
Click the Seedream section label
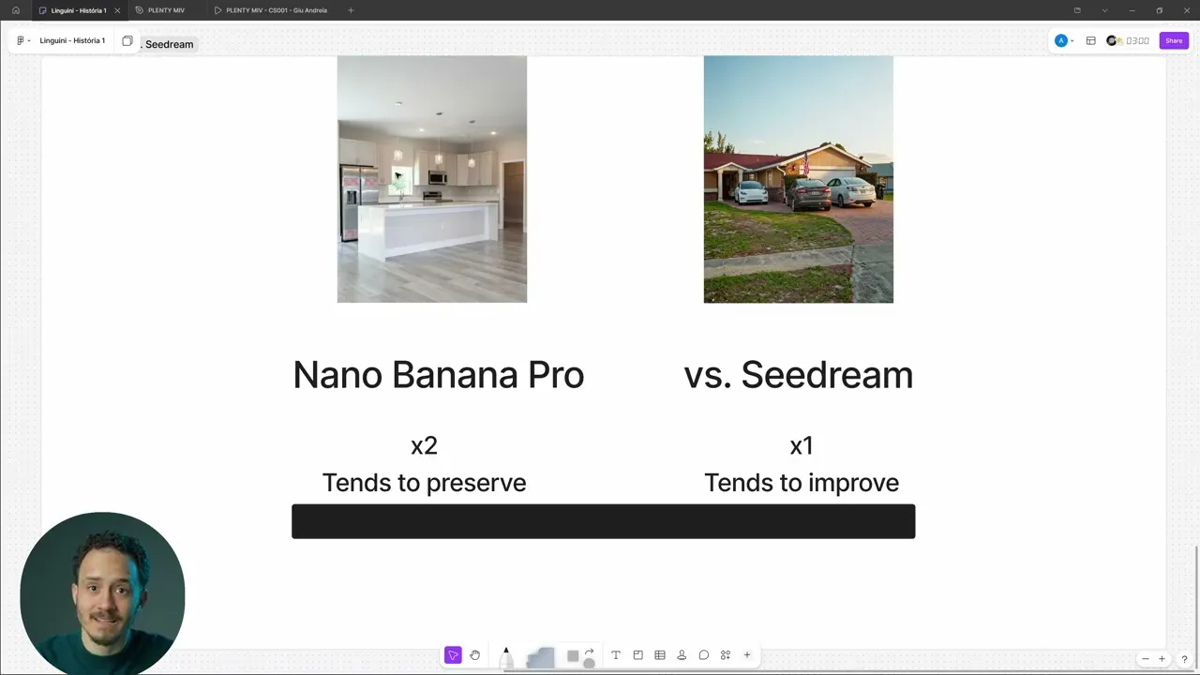point(168,44)
